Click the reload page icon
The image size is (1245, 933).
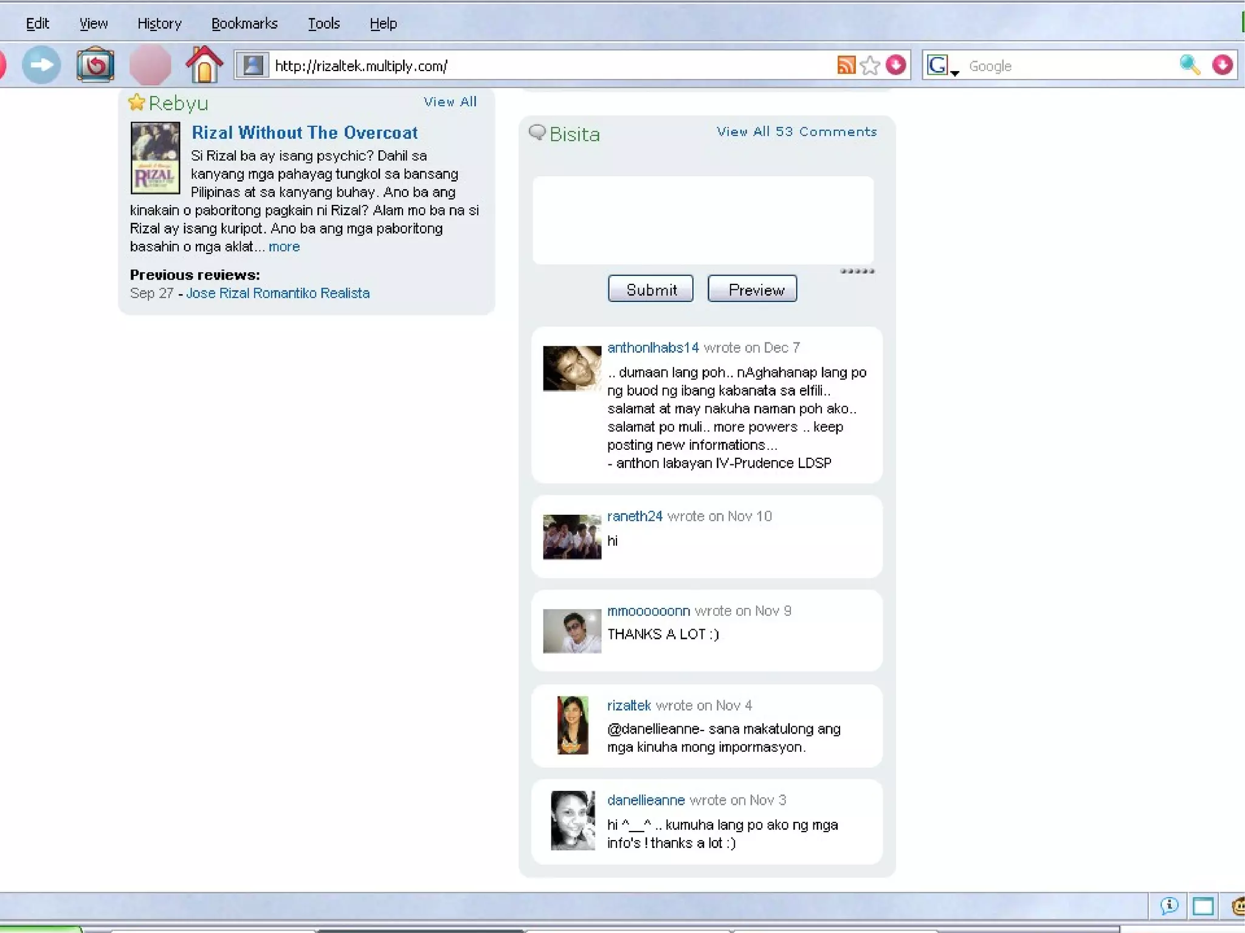(x=95, y=65)
